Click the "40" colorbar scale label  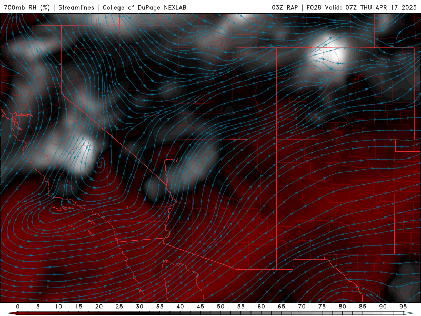(180, 307)
